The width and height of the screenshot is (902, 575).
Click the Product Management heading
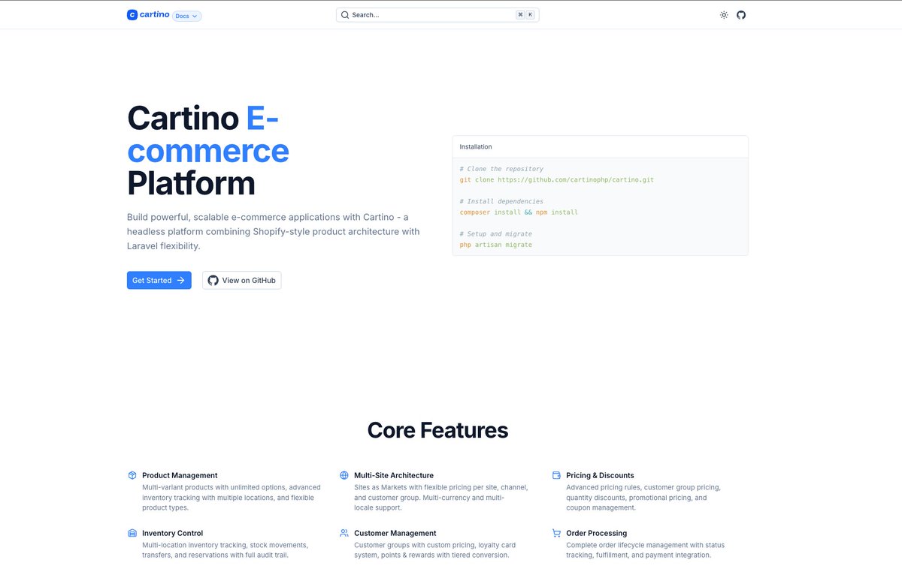[x=180, y=475]
